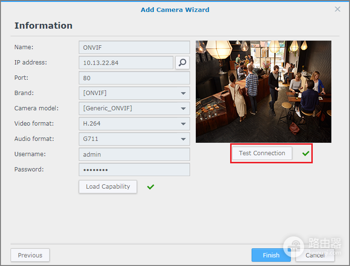
Task: Click the Information heading
Action: (x=43, y=26)
